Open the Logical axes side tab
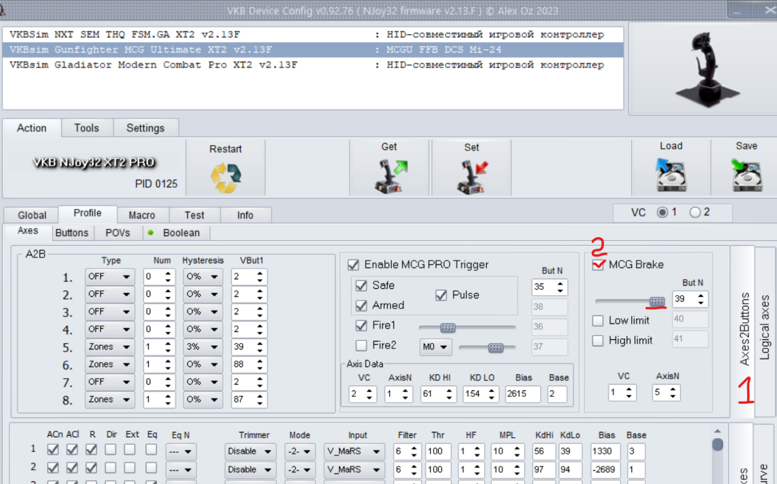777x484 pixels. pos(765,327)
